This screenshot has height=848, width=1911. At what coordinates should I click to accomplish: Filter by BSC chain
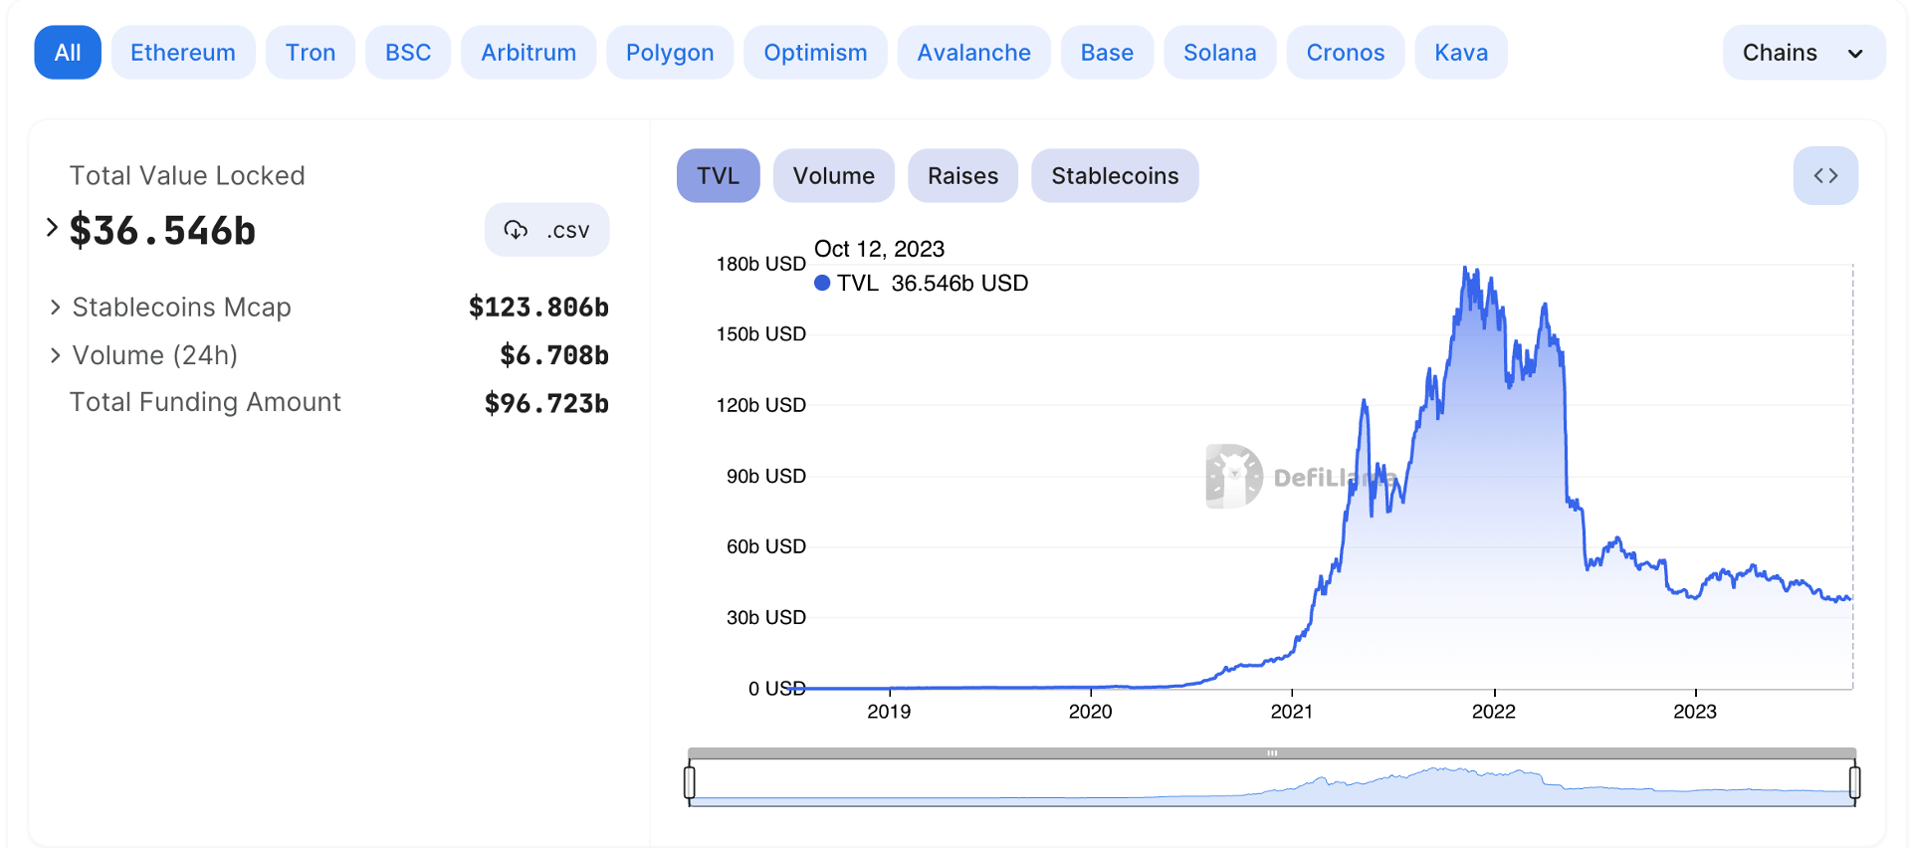coord(408,53)
